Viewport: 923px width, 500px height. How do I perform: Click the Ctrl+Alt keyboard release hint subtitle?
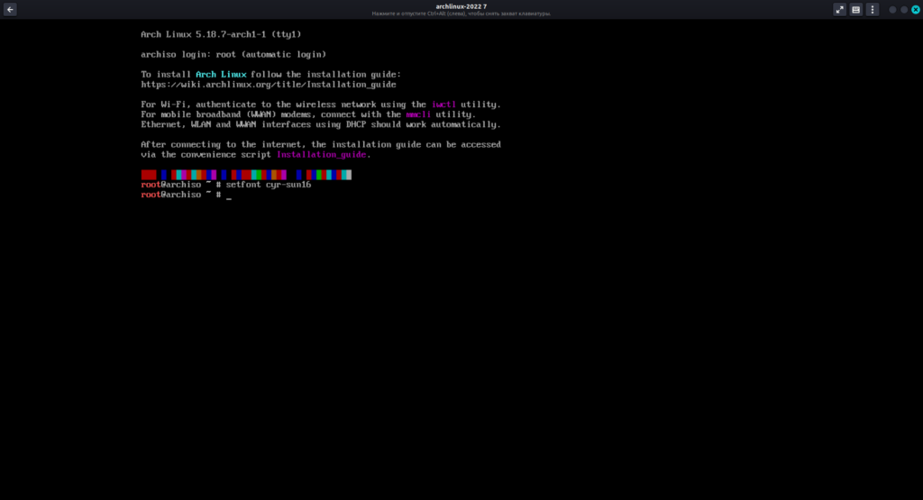point(461,14)
